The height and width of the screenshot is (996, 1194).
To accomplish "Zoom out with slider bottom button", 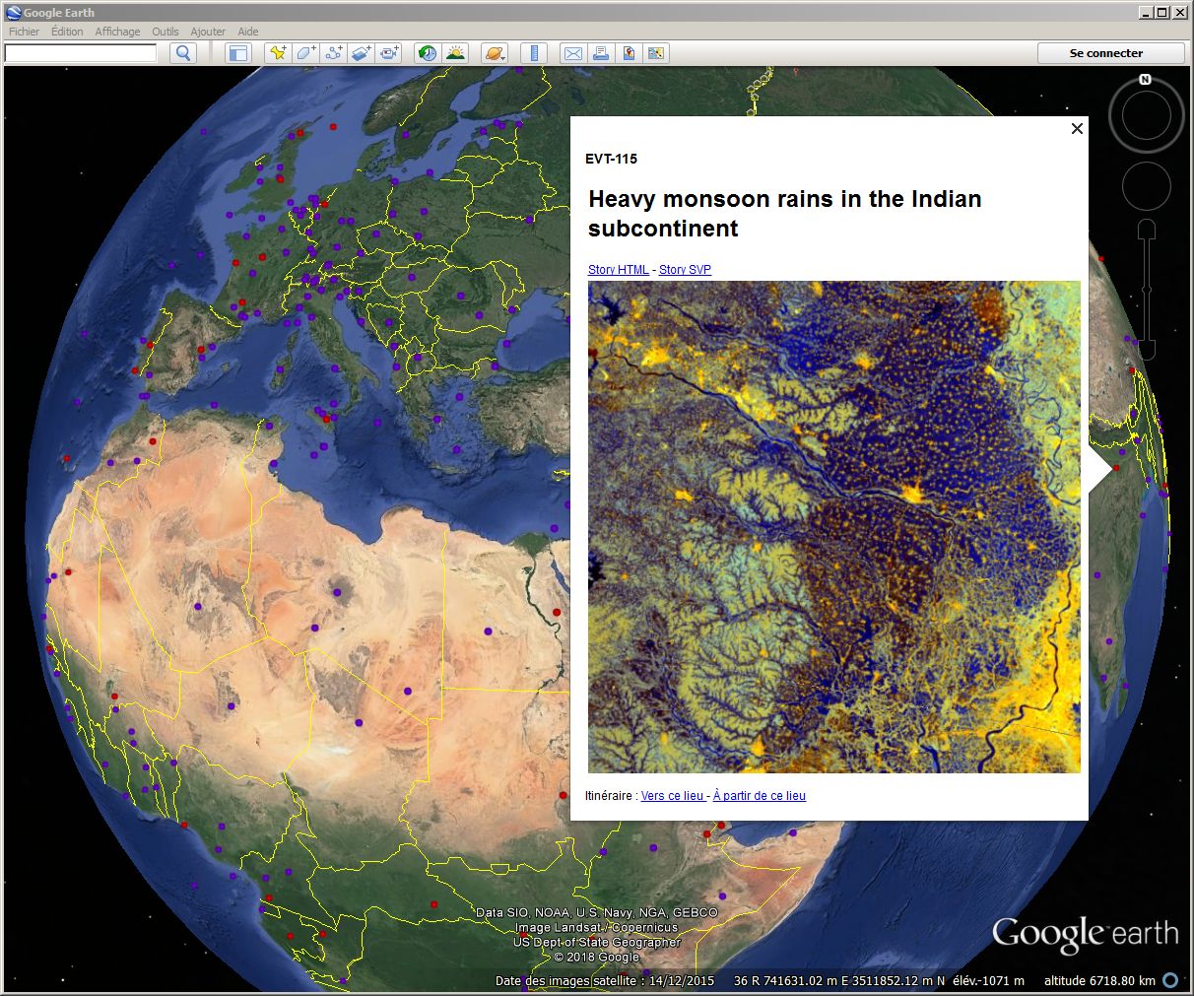I will [x=1147, y=348].
